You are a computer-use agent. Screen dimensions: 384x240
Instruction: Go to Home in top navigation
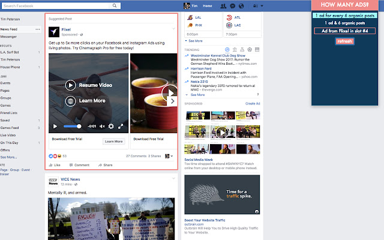(207, 5)
